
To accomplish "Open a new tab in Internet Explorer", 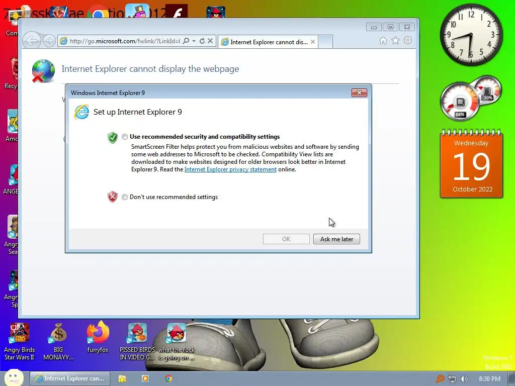I will click(325, 42).
